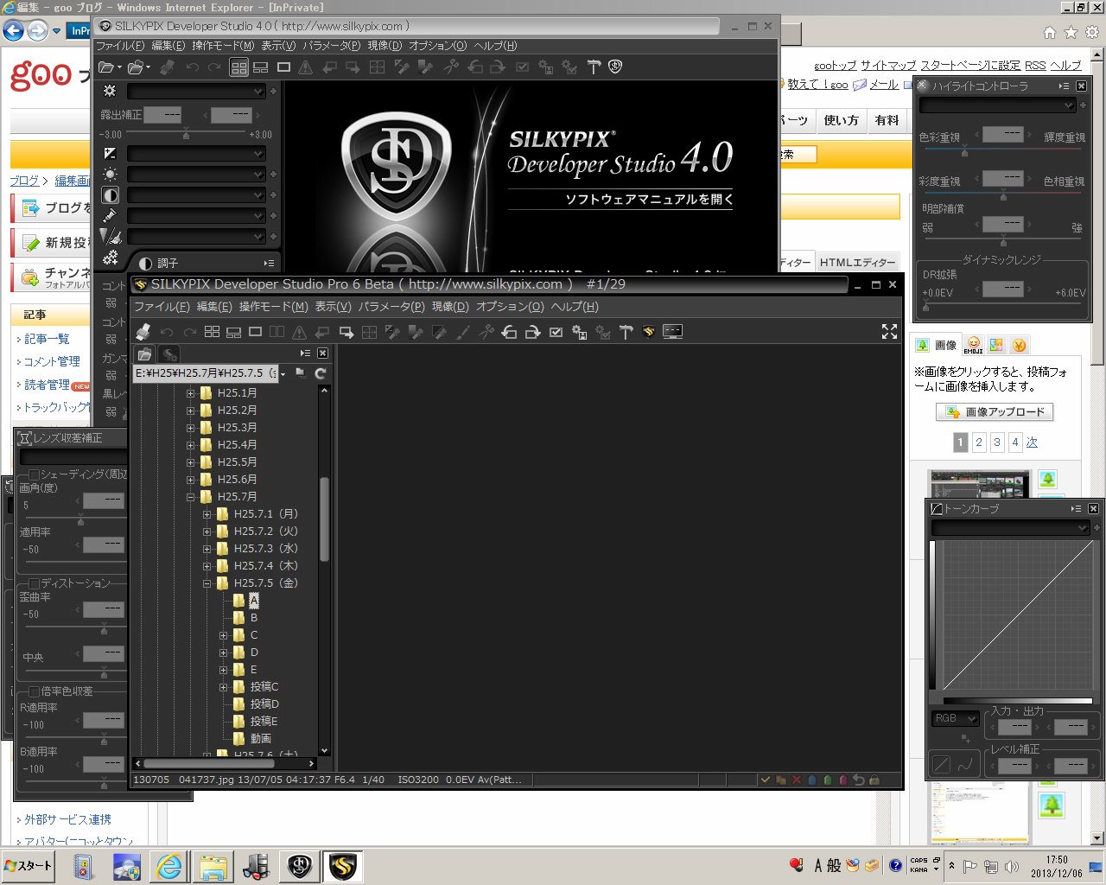Click the SILKYPIX shield icon in Studio 4.0 toolbar
The height and width of the screenshot is (885, 1106).
(615, 67)
